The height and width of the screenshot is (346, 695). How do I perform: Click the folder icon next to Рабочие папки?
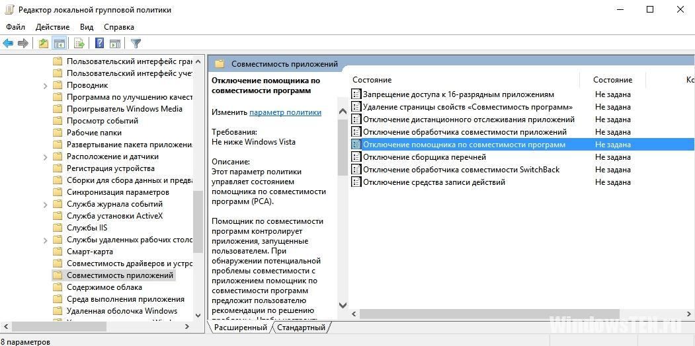[57, 133]
